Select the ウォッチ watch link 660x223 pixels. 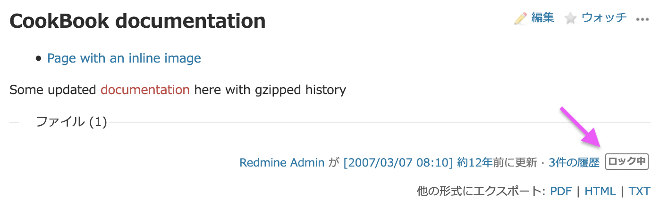(x=604, y=18)
